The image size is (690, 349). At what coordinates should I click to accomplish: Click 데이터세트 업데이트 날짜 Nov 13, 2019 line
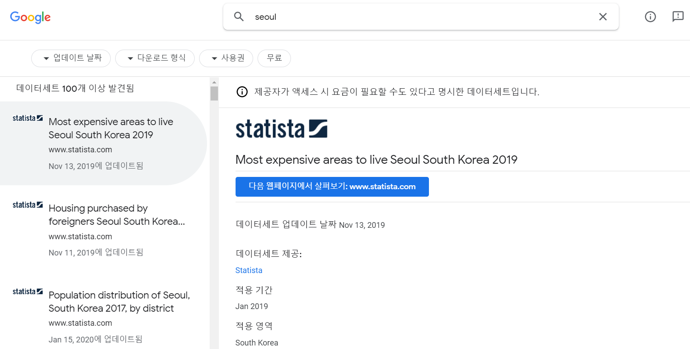[x=310, y=225]
